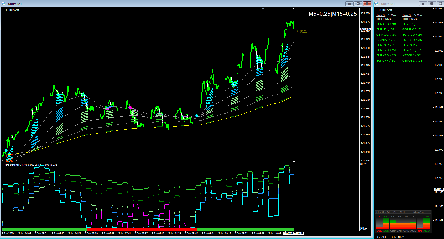Click the USD currency label below the strength bars
Screen dimensions: 444x239
(379, 231)
